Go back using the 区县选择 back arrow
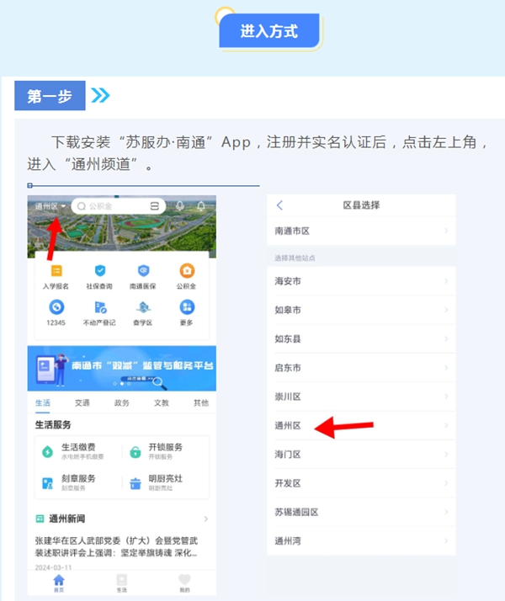Screen dimensions: 505x601 click(280, 205)
